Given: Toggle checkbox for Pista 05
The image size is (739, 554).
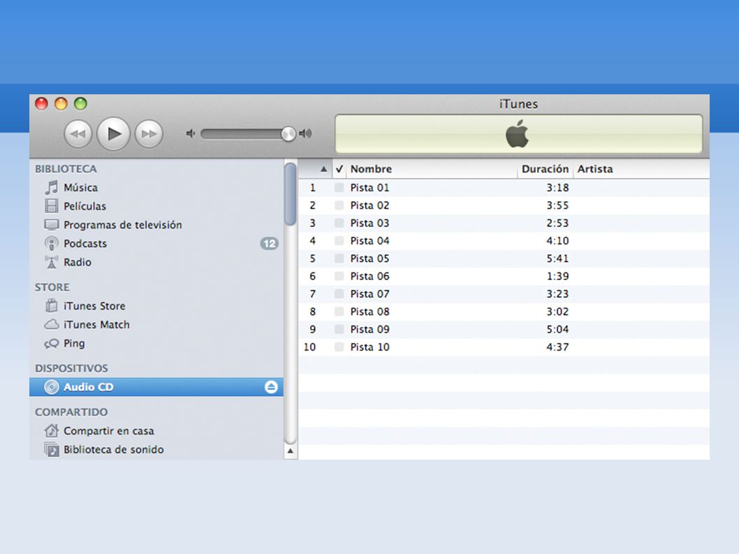Looking at the screenshot, I should [x=339, y=258].
